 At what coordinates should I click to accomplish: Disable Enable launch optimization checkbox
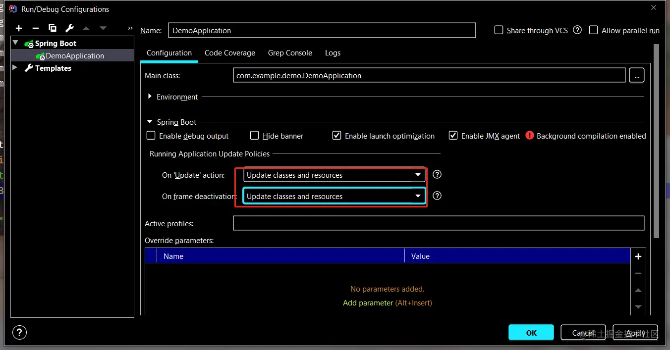(x=337, y=135)
